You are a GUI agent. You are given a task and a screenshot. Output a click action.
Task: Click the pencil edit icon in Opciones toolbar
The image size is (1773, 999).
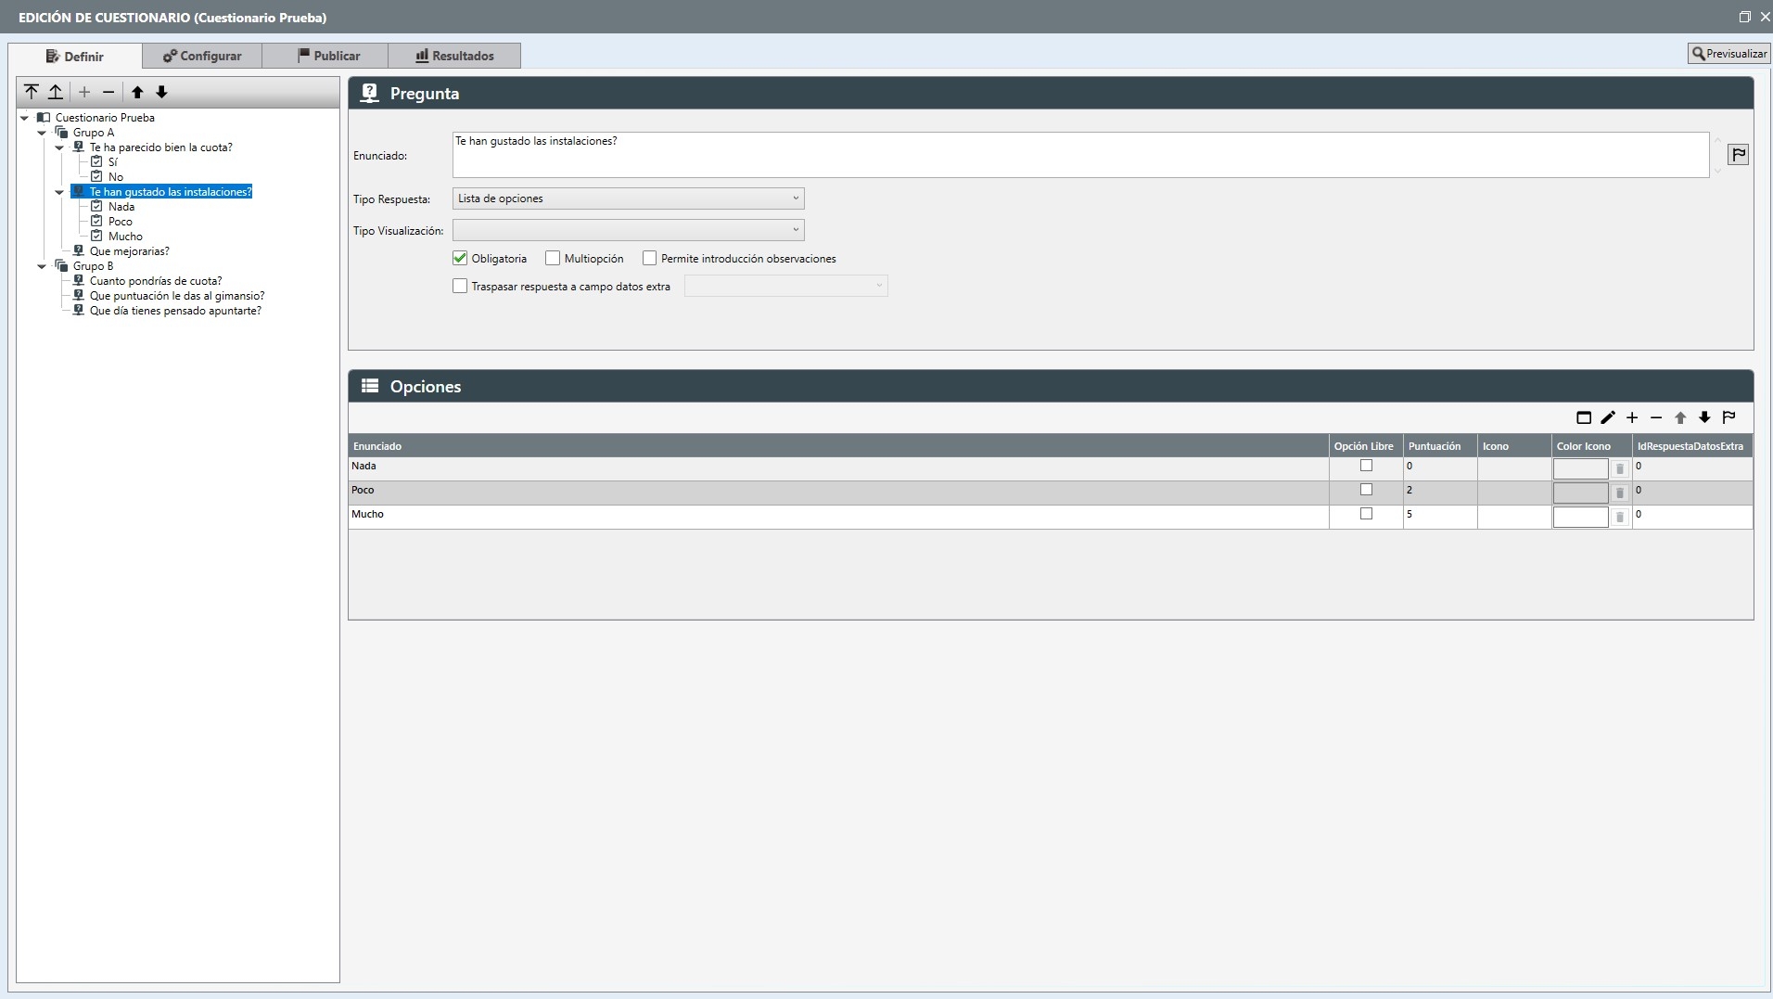point(1608,417)
